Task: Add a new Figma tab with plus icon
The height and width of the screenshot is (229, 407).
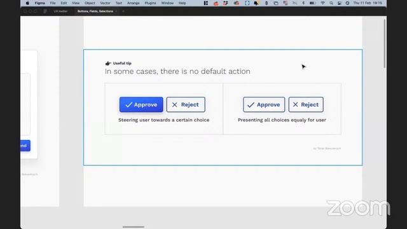Action: pyautogui.click(x=123, y=11)
